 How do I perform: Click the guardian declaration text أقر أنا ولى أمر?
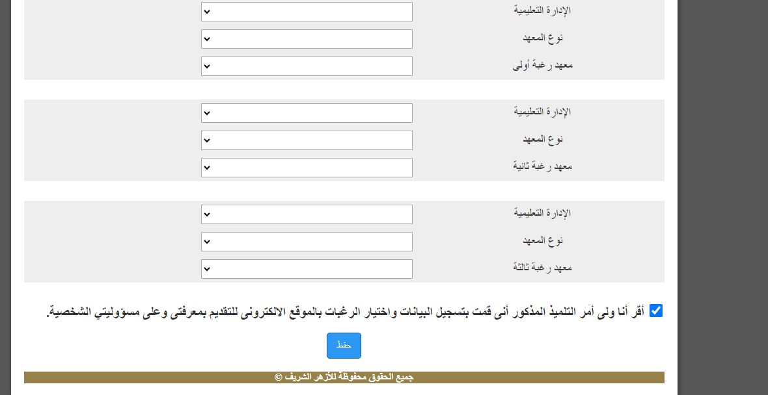tap(345, 312)
